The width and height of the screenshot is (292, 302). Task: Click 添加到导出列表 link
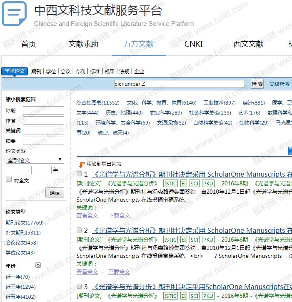pyautogui.click(x=104, y=164)
